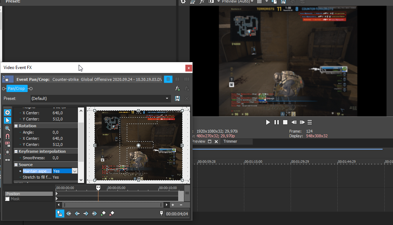Click the Position keyframe track row
393x225 pixels.
point(29,194)
